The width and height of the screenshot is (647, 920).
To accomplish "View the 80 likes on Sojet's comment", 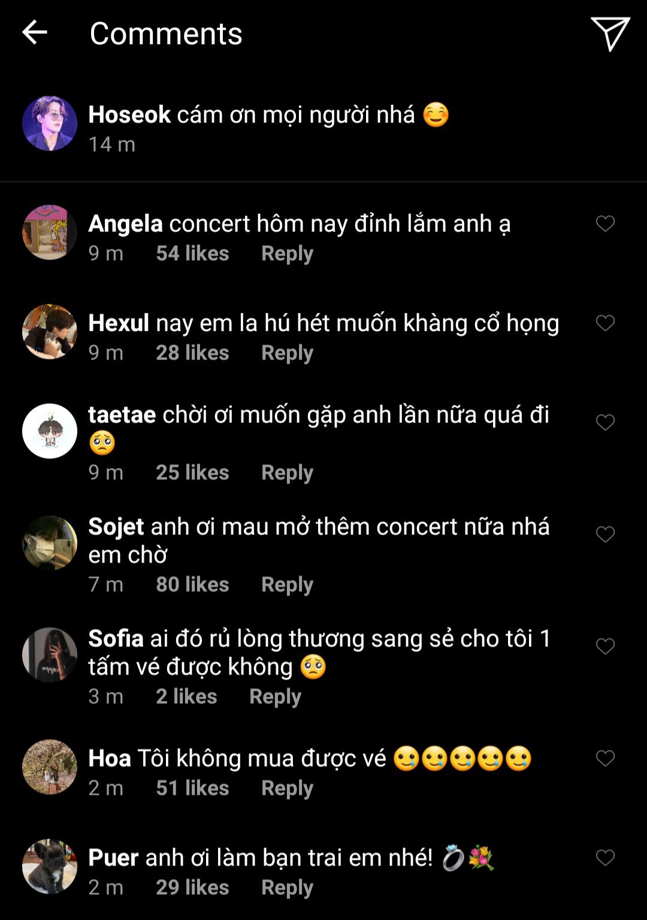I will [192, 585].
